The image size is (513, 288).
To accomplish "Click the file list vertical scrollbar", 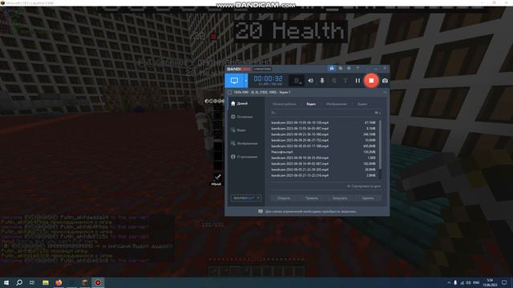I will (380, 145).
